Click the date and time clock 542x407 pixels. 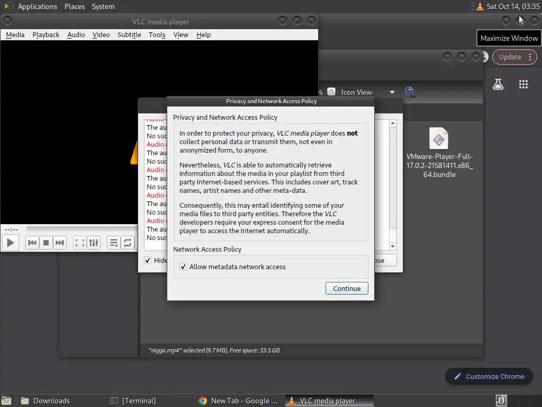(513, 6)
